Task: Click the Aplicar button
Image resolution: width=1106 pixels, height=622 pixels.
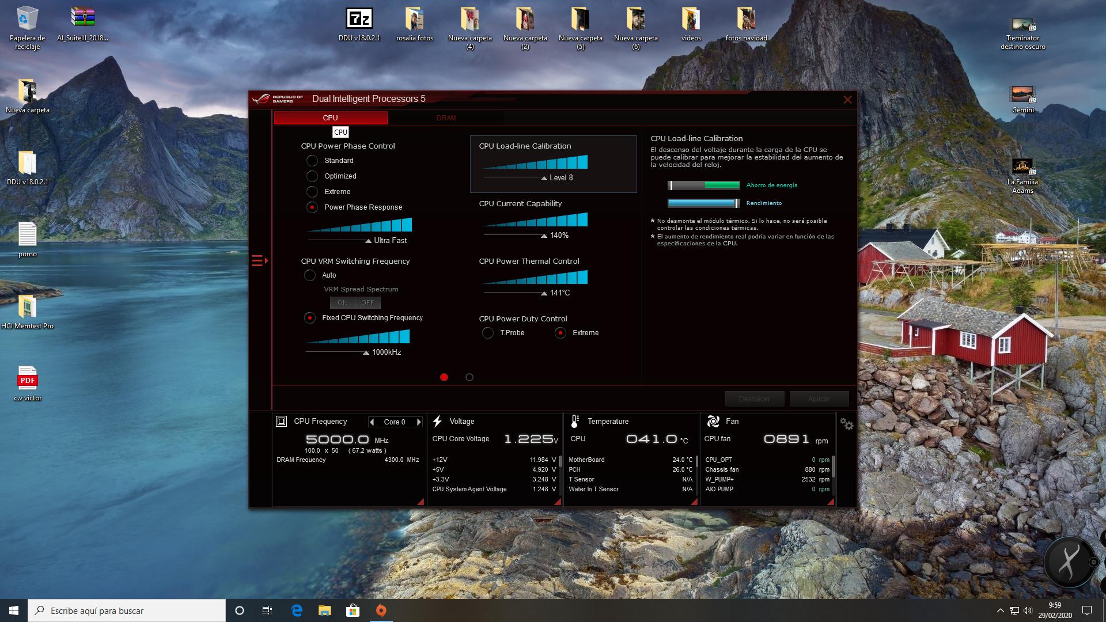Action: pos(819,399)
